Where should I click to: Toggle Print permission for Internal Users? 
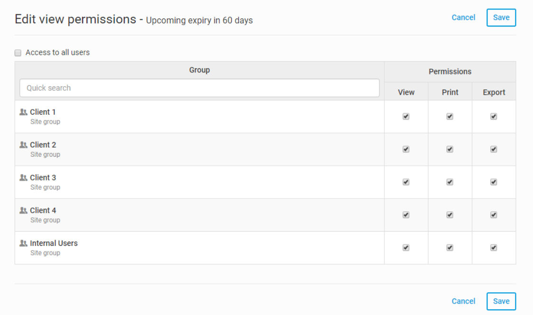coord(450,248)
